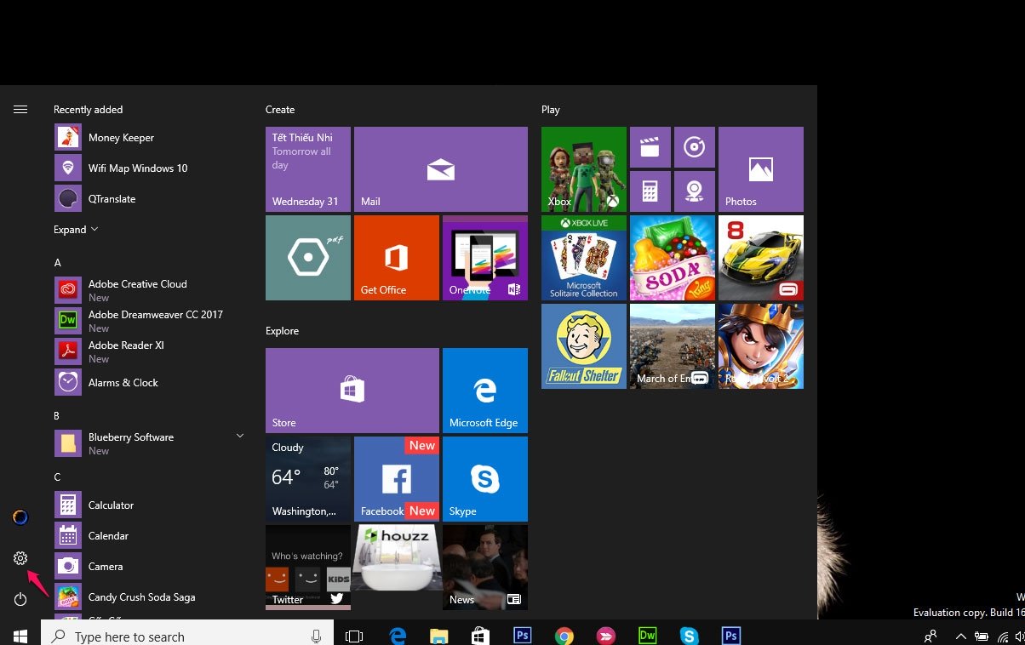Expand the Start menu hamburger navigation
The height and width of the screenshot is (645, 1025).
20,109
